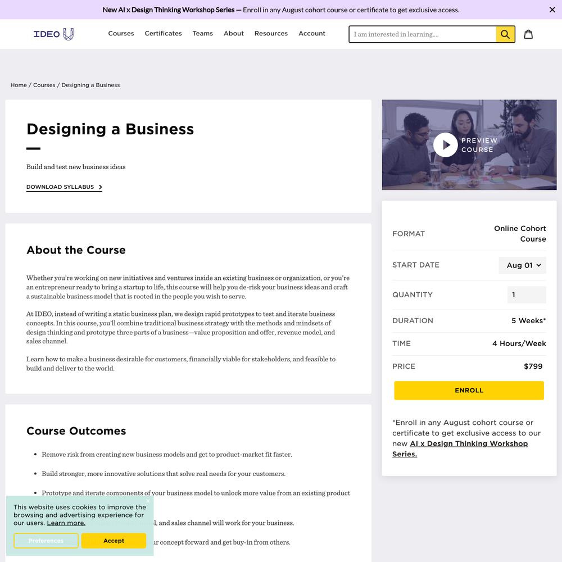This screenshot has height=562, width=562.
Task: Click Designing a Business breadcrumb
Action: [90, 85]
